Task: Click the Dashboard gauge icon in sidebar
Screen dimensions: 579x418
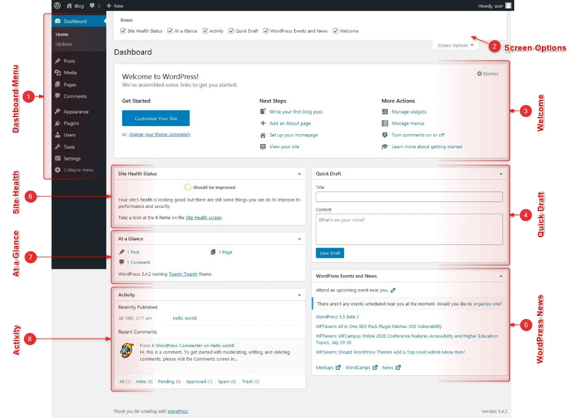Action: tap(57, 21)
